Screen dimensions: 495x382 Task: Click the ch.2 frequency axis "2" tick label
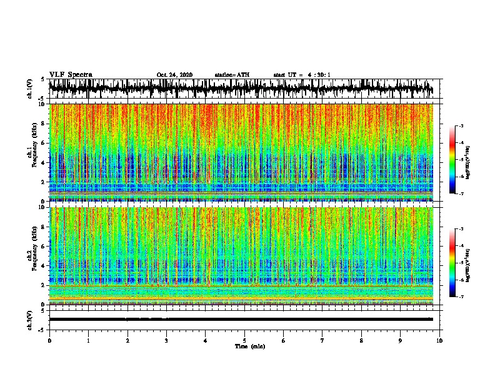coord(44,285)
